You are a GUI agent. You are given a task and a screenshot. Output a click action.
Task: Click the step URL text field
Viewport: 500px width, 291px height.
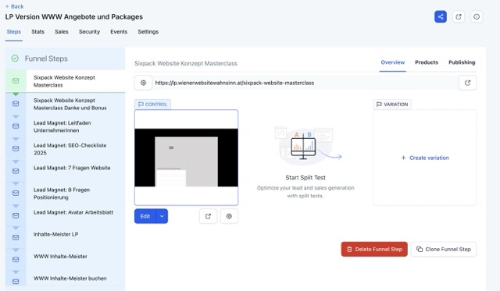tap(305, 83)
